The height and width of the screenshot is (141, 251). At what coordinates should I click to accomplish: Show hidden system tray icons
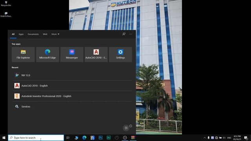205,138
